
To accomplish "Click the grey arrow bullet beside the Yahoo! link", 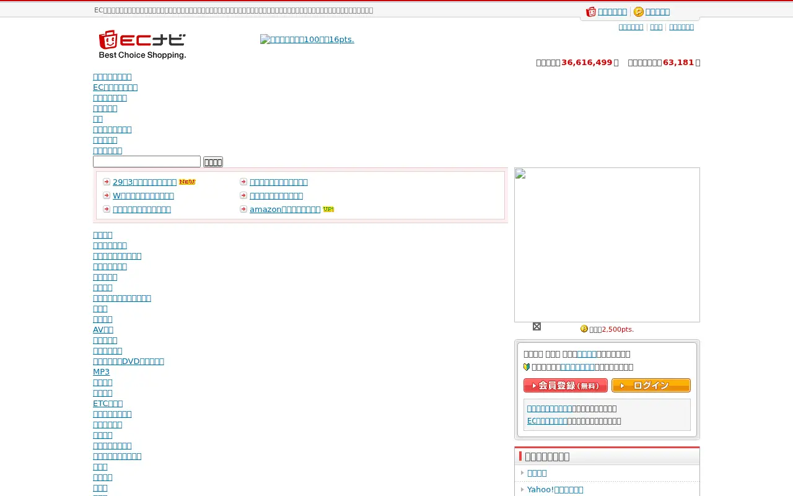I will [x=523, y=490].
